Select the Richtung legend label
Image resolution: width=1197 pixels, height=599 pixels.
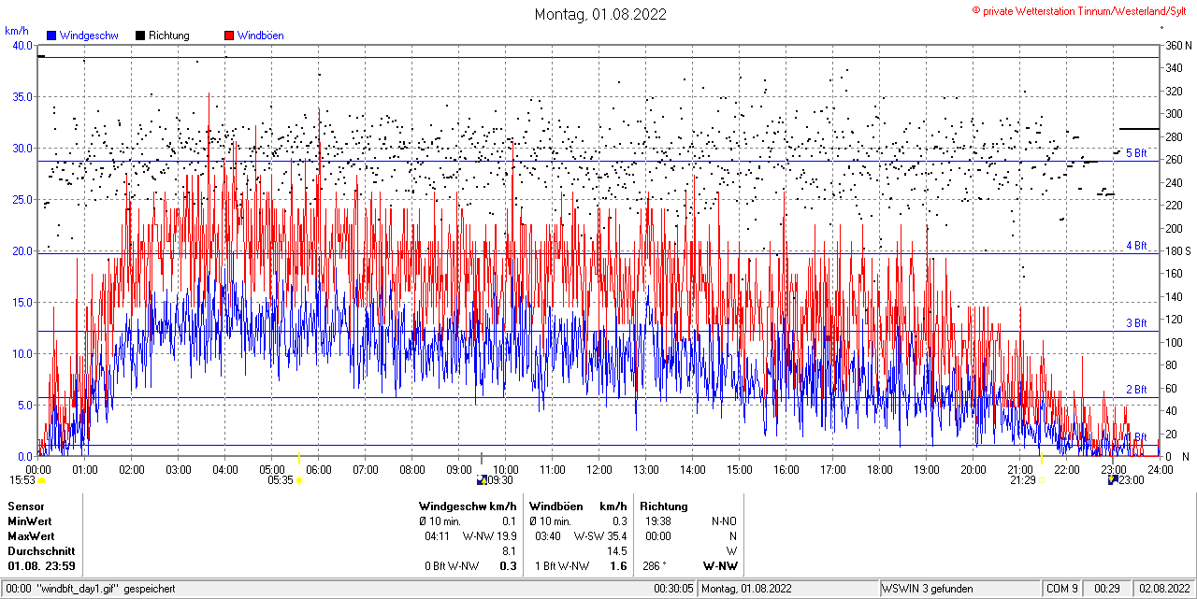coord(169,36)
